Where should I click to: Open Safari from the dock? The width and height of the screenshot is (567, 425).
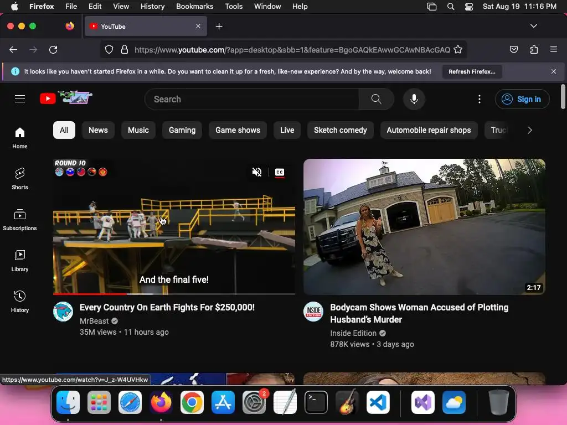pos(130,402)
